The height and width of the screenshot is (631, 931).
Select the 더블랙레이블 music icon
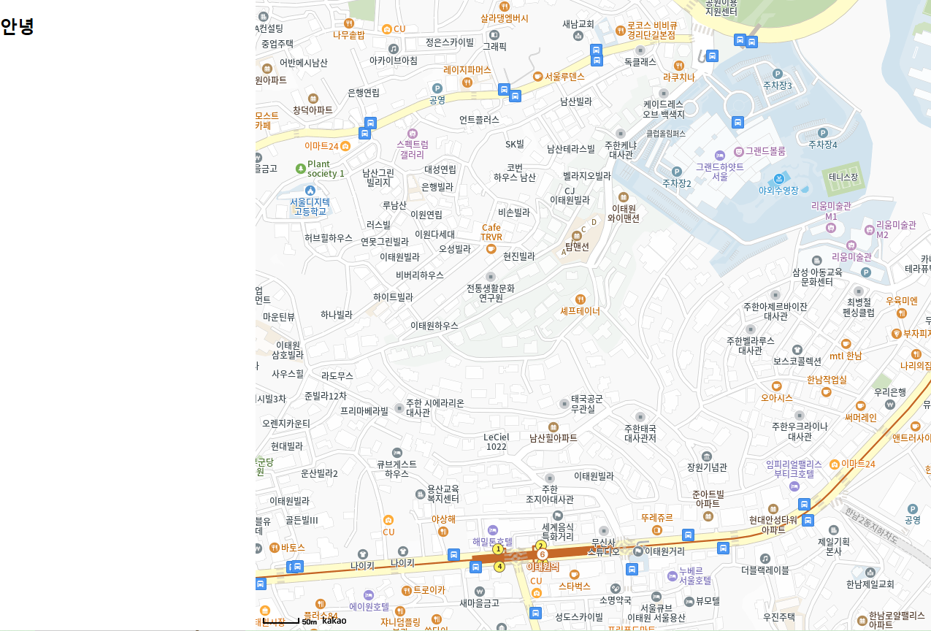(765, 559)
